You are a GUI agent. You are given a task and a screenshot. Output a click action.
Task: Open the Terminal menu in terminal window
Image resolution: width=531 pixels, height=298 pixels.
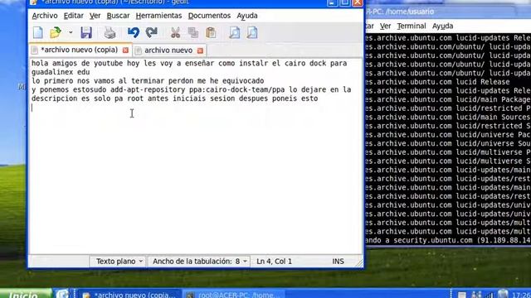click(412, 26)
